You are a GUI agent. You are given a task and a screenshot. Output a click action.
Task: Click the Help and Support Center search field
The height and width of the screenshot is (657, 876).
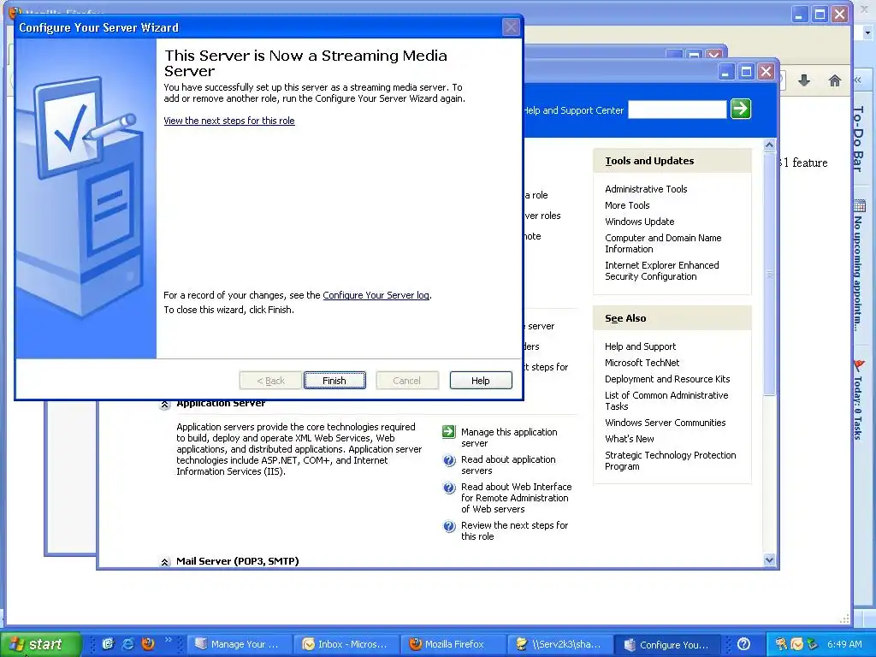(678, 110)
